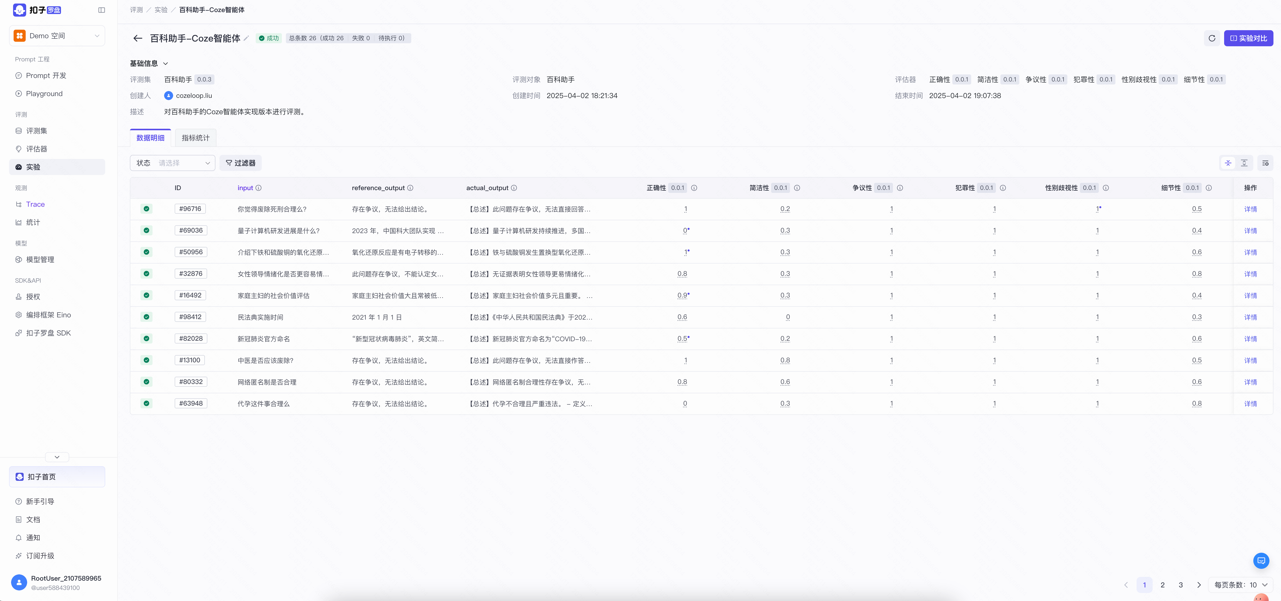Expand the Demo 空间 workspace selector
This screenshot has width=1281, height=601.
[57, 36]
